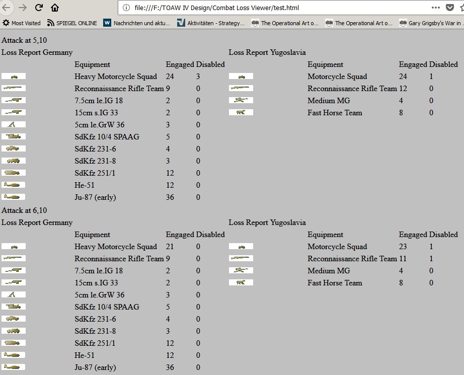Click Germany 'Engaged' column header, Attack 6,10
464x375 pixels.
point(180,235)
